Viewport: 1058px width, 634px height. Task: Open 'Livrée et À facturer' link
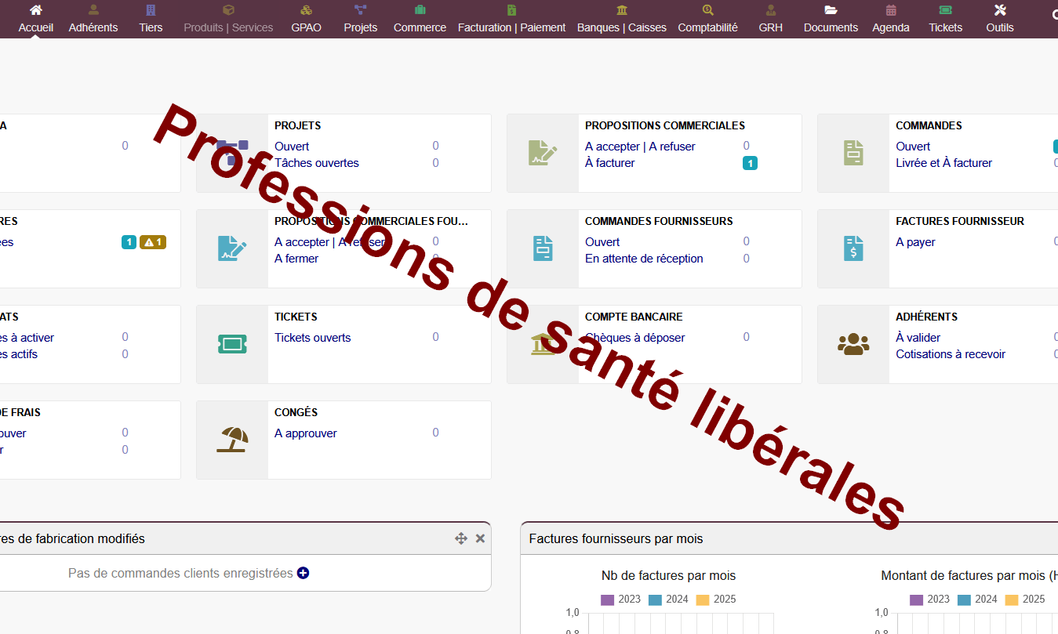click(943, 163)
